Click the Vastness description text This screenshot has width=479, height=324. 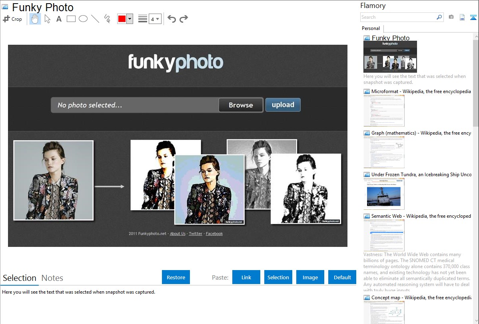point(417,272)
